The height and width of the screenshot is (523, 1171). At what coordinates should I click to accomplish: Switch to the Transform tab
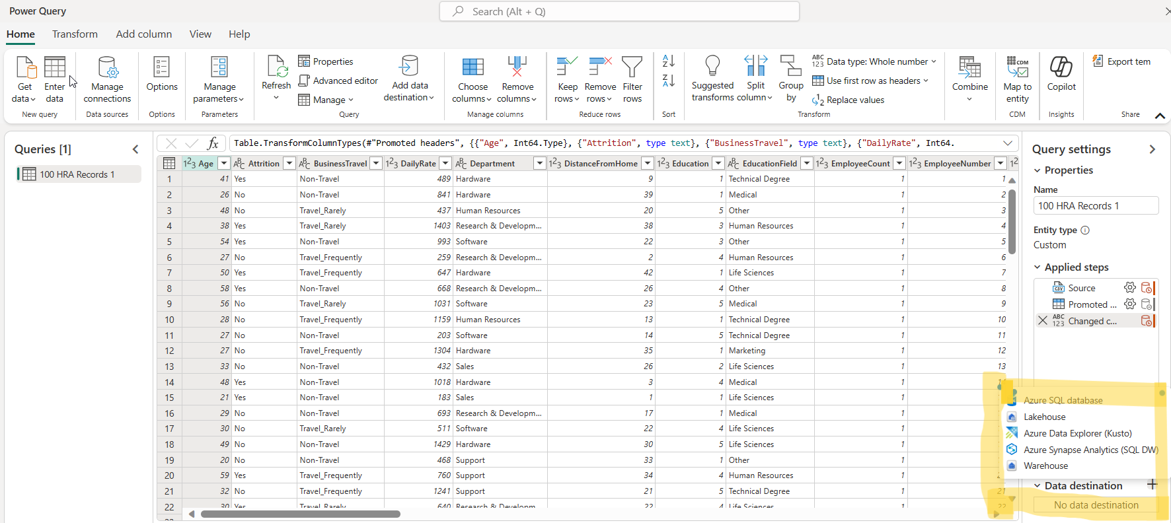[75, 34]
